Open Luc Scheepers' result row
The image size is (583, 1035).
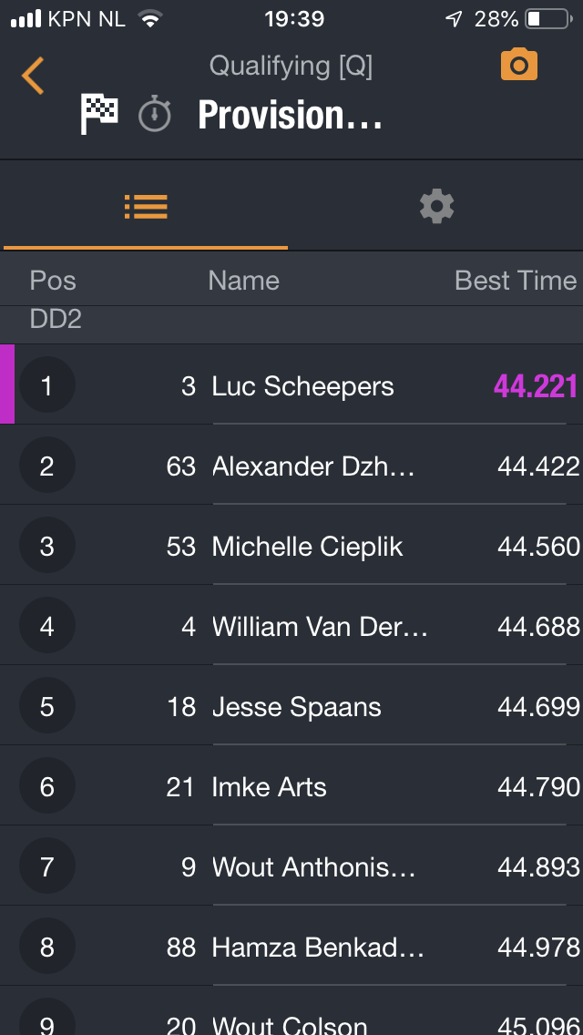pos(302,386)
